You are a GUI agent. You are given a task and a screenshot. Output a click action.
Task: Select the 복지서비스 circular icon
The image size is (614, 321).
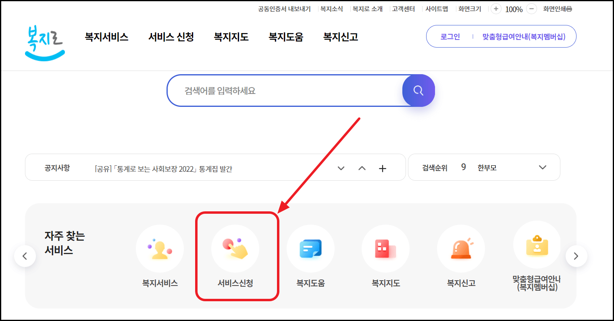click(160, 248)
